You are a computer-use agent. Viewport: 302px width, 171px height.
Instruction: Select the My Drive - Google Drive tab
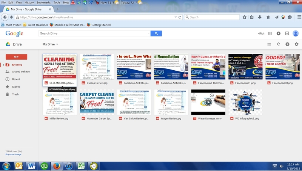tap(28, 9)
